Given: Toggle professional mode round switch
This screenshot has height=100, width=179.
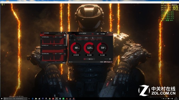Looking at the screenshot, I should (x=110, y=59).
